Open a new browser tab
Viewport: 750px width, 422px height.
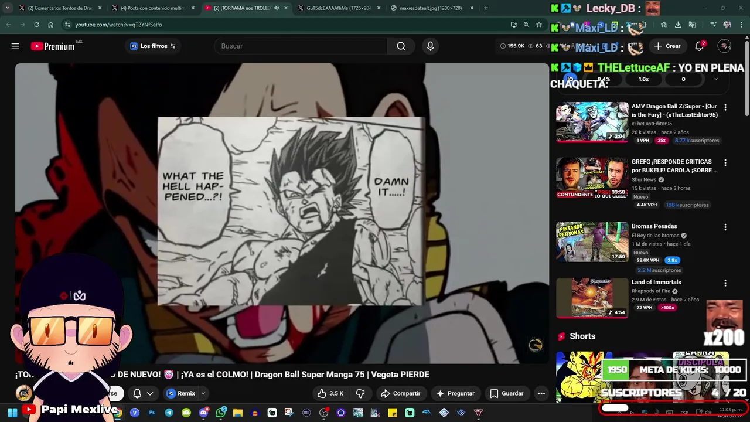point(486,8)
